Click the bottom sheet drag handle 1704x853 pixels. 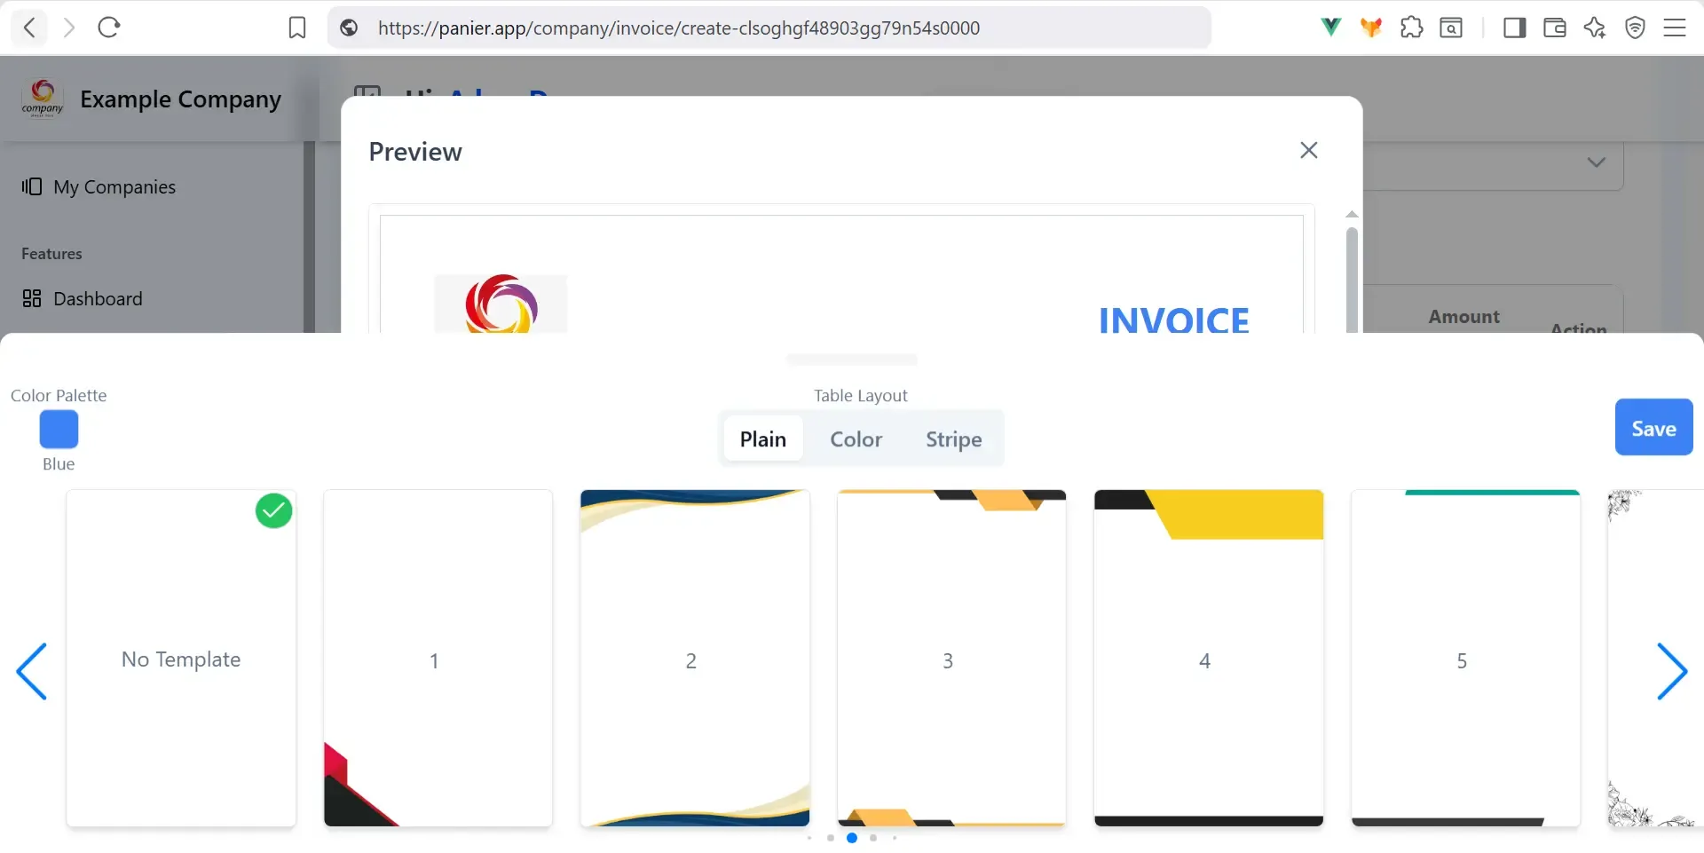[852, 359]
